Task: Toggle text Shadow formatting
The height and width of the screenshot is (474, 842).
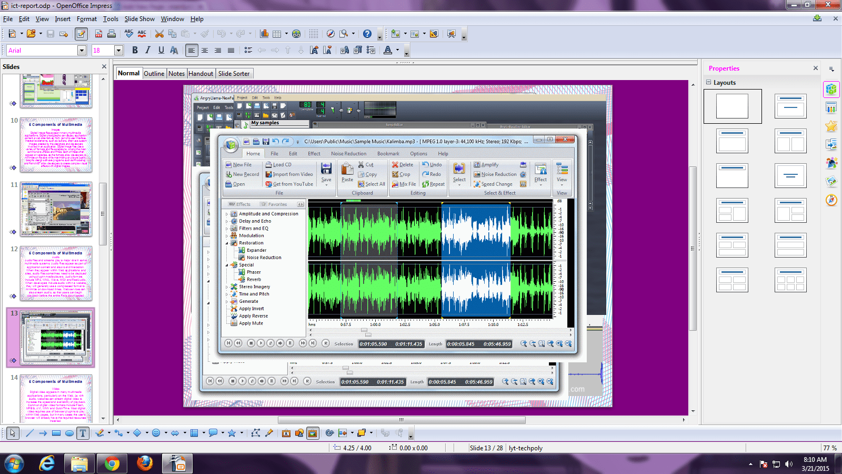Action: pos(174,50)
